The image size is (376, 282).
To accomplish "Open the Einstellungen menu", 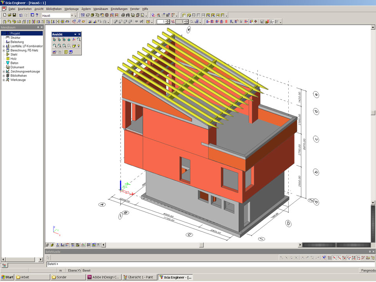I will coord(119,9).
